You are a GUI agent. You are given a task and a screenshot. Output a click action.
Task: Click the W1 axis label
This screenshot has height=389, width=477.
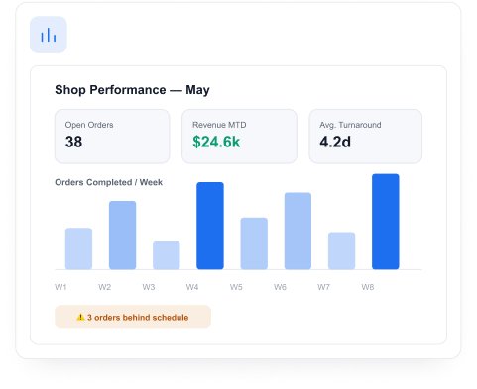60,287
